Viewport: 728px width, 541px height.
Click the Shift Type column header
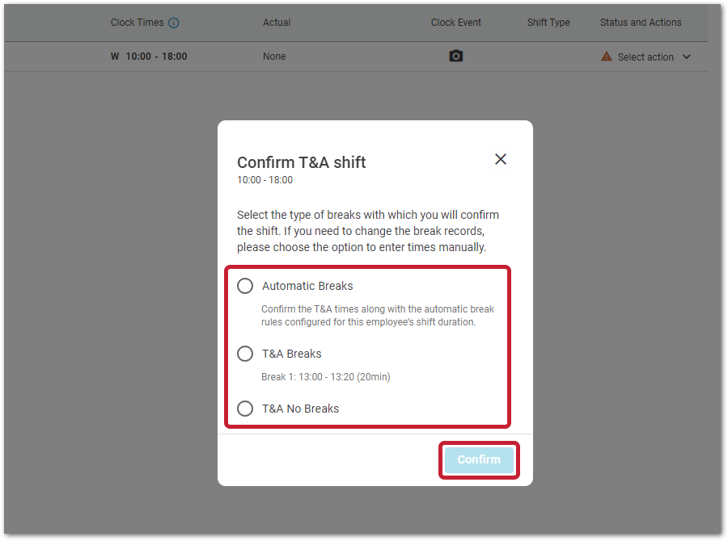(x=548, y=23)
